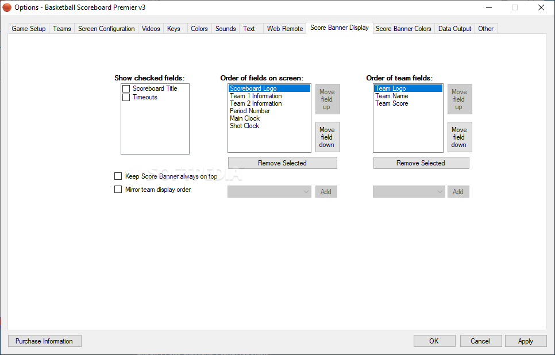Click the Cancel button

click(481, 341)
